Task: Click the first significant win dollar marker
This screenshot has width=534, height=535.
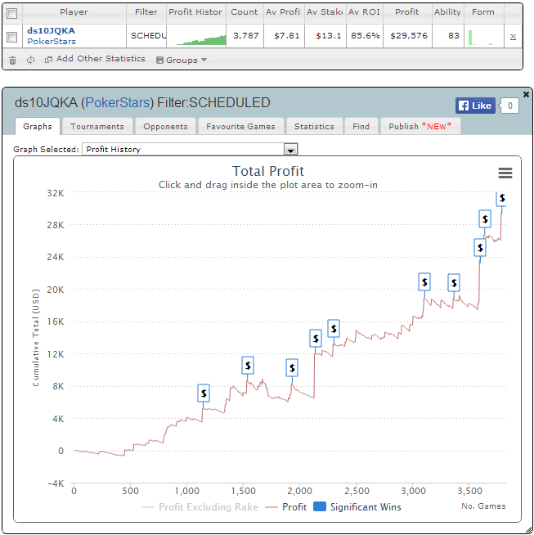Action: click(x=204, y=393)
